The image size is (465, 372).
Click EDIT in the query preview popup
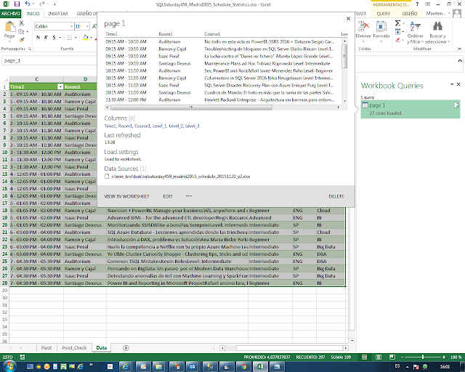[x=168, y=196]
